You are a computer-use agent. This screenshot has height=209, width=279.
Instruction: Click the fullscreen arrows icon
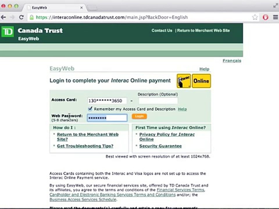coord(276,6)
